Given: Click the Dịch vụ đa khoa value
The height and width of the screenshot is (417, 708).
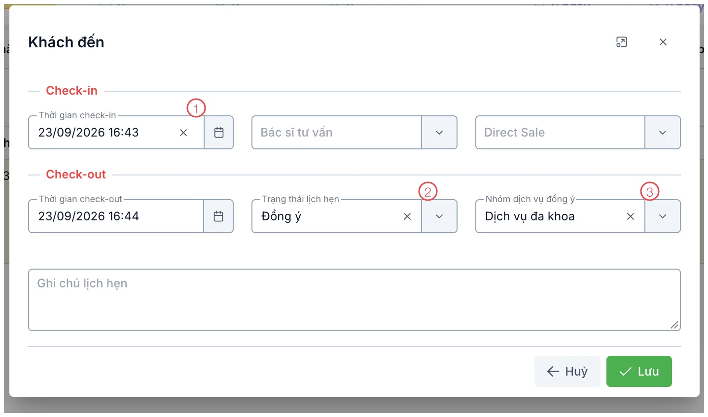Looking at the screenshot, I should (530, 216).
